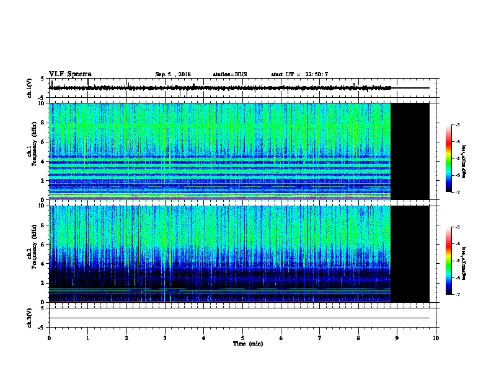Click the time axis tick label '0'
The width and height of the screenshot is (491, 379).
(49, 338)
